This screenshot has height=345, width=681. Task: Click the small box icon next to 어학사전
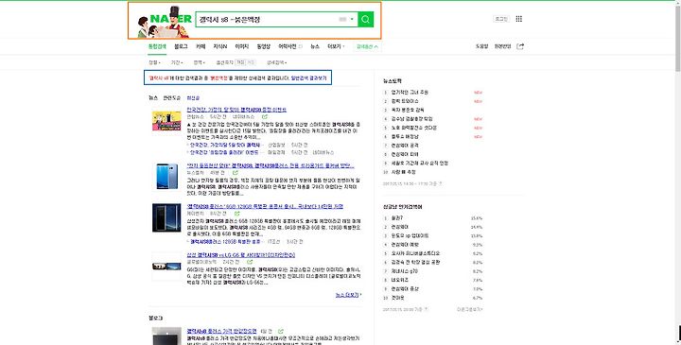tap(301, 46)
